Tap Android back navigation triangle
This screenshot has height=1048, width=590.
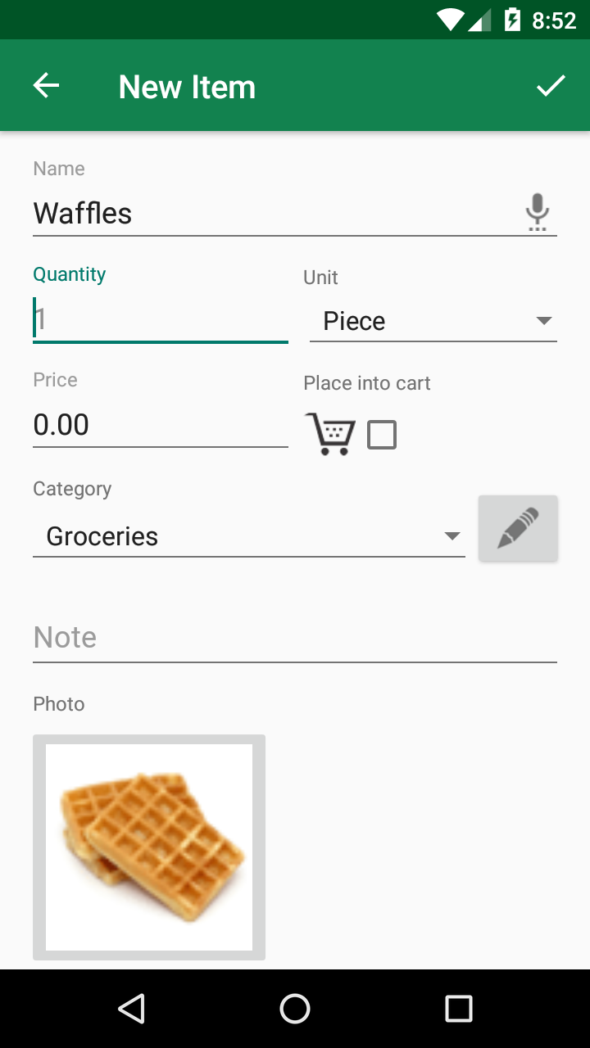point(131,1009)
